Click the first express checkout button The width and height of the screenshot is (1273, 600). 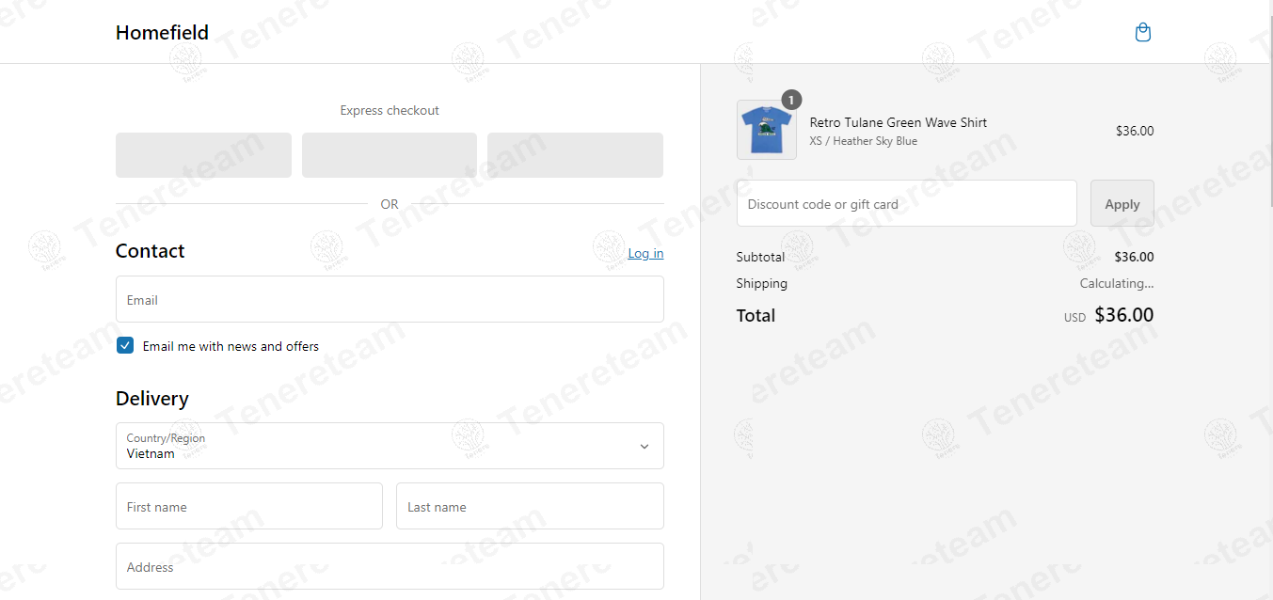click(203, 155)
